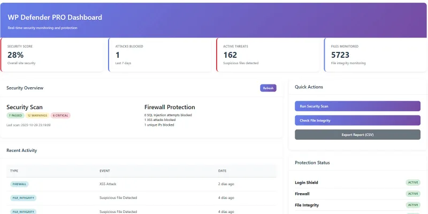Run Security Scan from Quick Actions
The height and width of the screenshot is (214, 428).
coord(357,106)
